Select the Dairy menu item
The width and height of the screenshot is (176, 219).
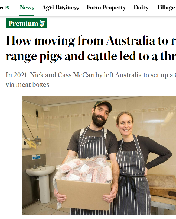click(x=141, y=8)
